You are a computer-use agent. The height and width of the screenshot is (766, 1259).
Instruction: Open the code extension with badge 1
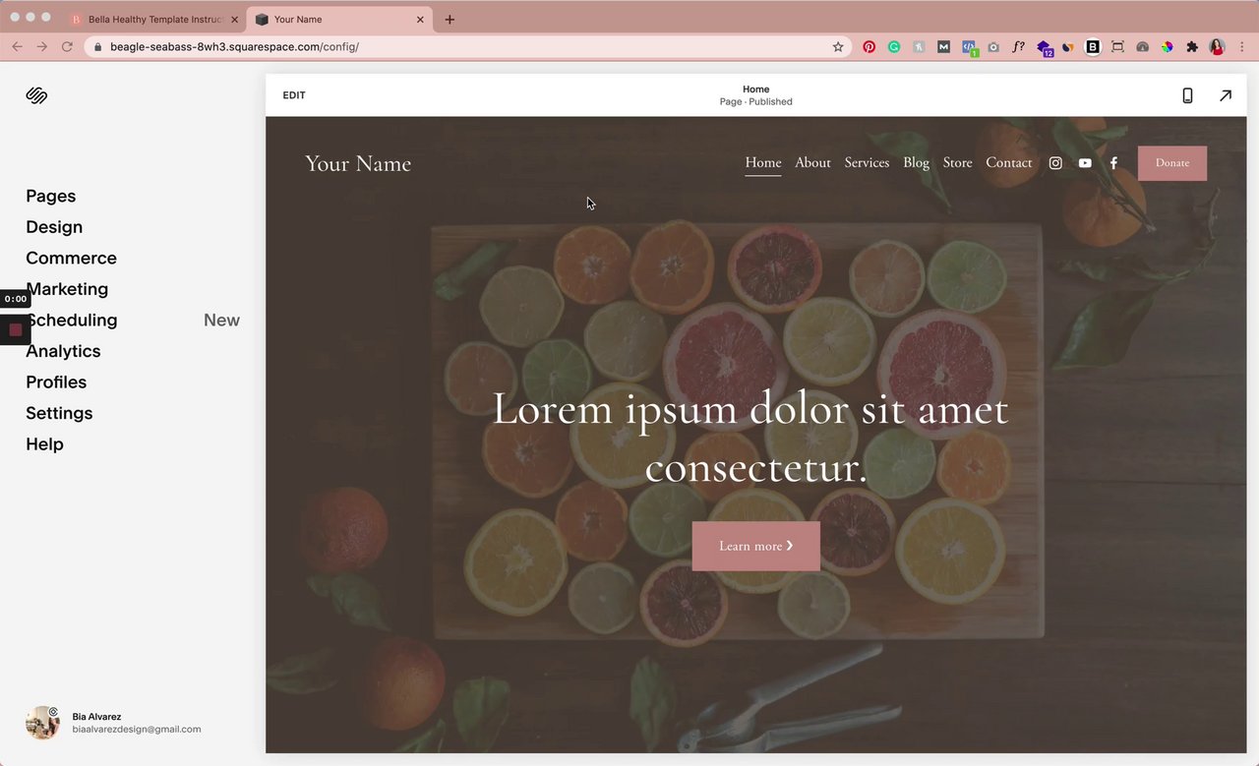pos(969,47)
